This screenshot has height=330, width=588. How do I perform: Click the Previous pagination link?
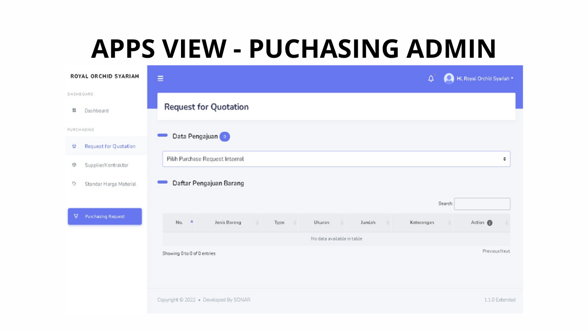(491, 251)
